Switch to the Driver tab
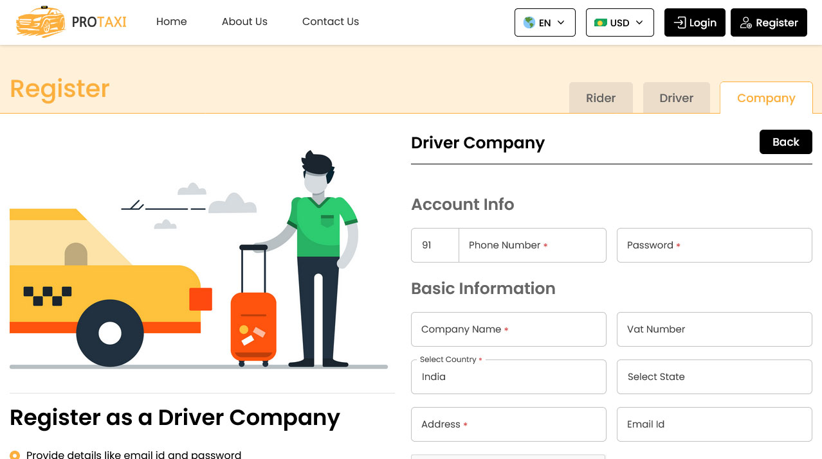The image size is (822, 459). [677, 98]
